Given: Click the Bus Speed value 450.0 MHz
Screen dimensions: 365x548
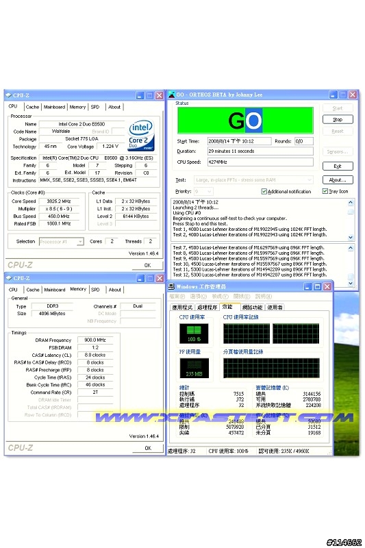Looking at the screenshot, I should pos(59,216).
